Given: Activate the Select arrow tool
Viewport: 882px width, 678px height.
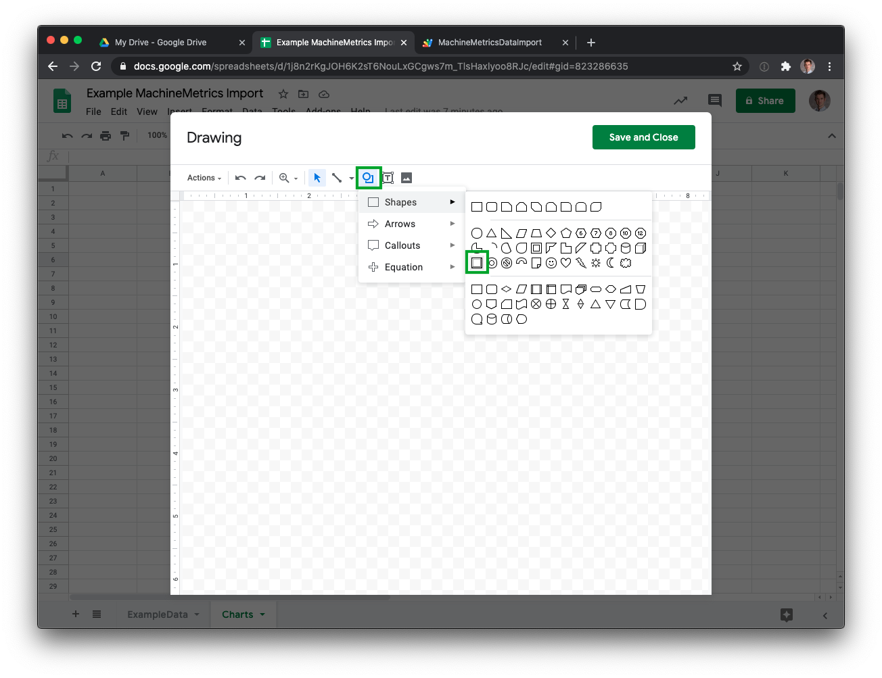Looking at the screenshot, I should tap(317, 178).
